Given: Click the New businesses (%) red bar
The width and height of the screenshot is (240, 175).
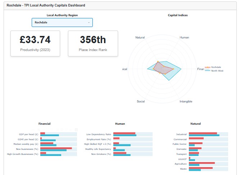Looking at the screenshot, I should pyautogui.click(x=56, y=148).
